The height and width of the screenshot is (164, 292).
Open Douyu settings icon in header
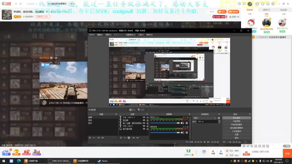coord(273,4)
